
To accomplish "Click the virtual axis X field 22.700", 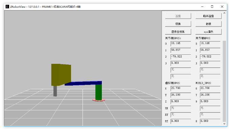I will point(181,88).
